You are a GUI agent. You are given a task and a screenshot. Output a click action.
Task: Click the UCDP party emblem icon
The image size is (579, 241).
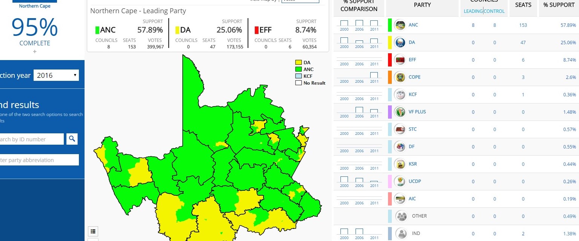(x=401, y=181)
